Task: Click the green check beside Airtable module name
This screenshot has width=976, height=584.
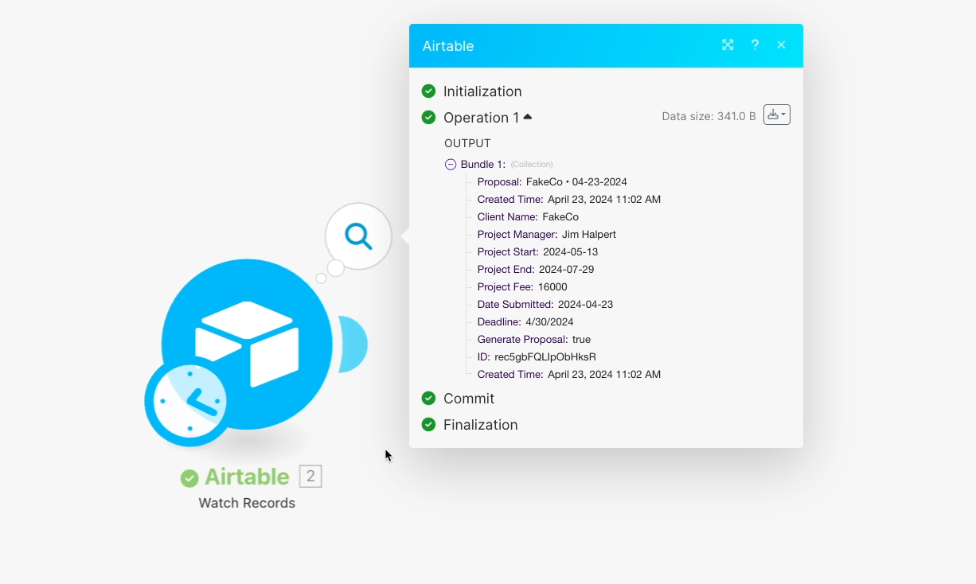Action: click(x=189, y=477)
